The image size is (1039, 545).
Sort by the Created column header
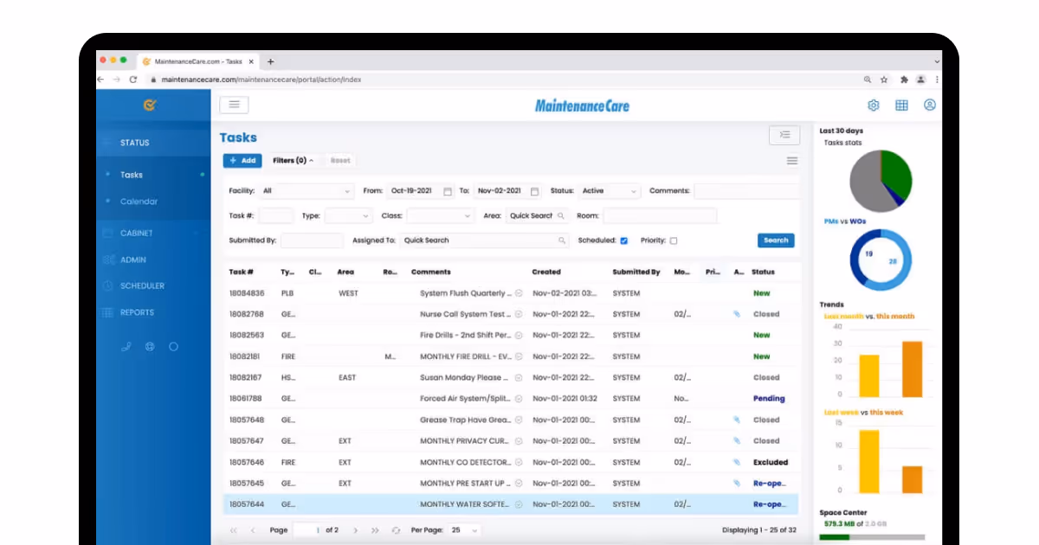click(x=546, y=272)
